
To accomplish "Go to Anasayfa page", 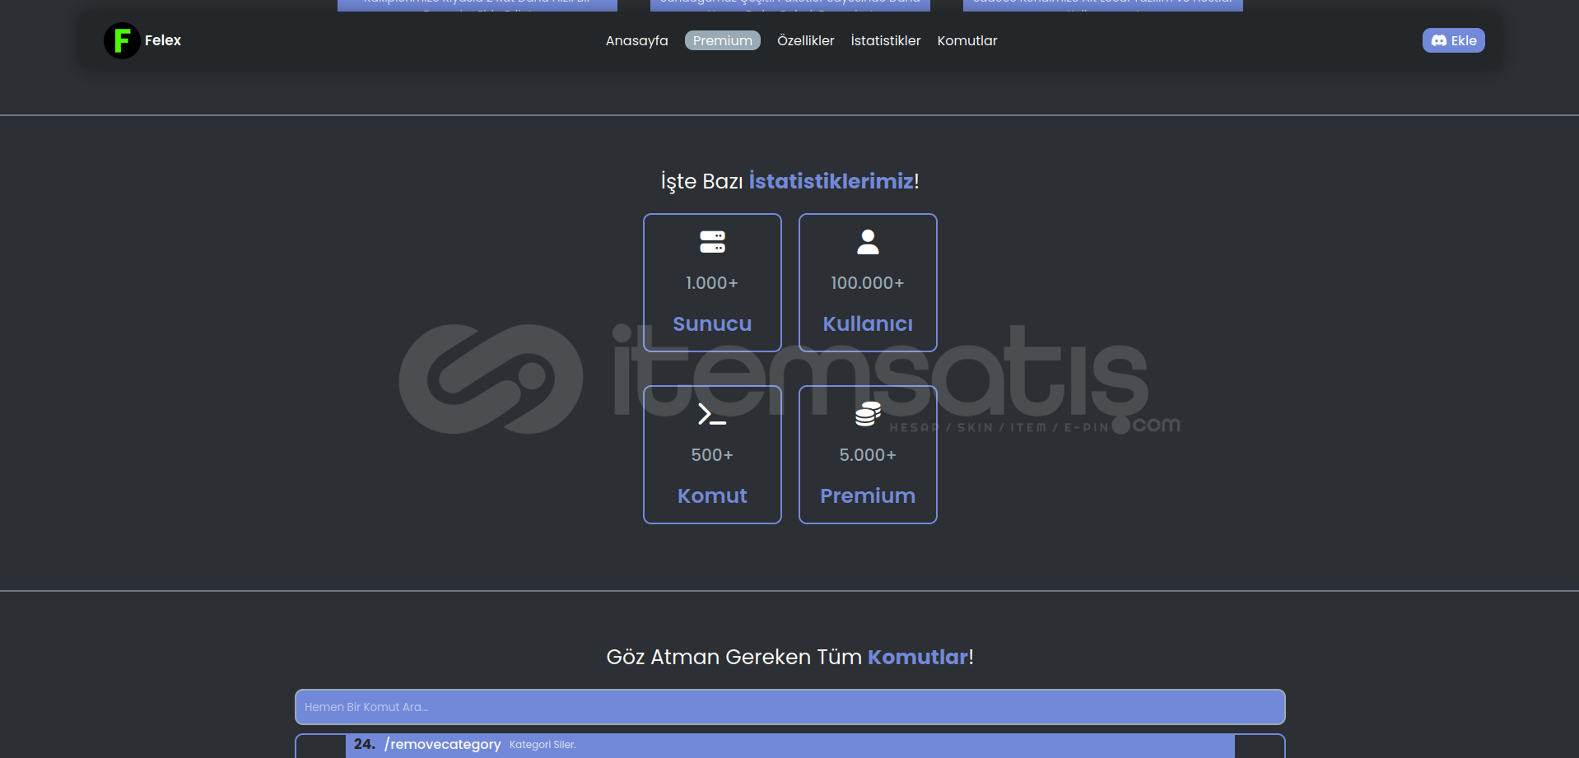I will pos(637,40).
